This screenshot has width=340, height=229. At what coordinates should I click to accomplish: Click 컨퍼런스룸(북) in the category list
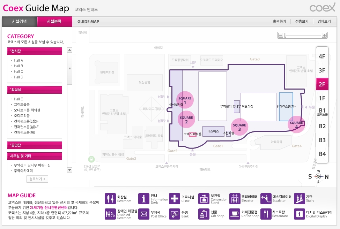[24, 132]
